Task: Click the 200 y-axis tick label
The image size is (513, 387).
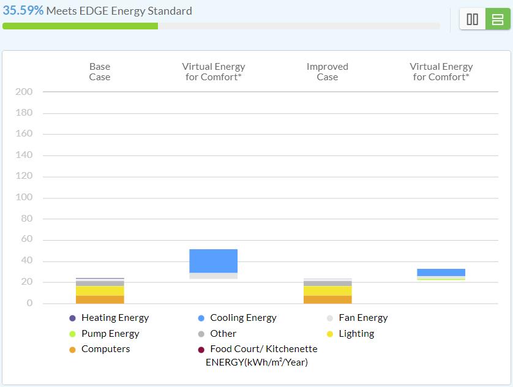Action: click(x=24, y=92)
